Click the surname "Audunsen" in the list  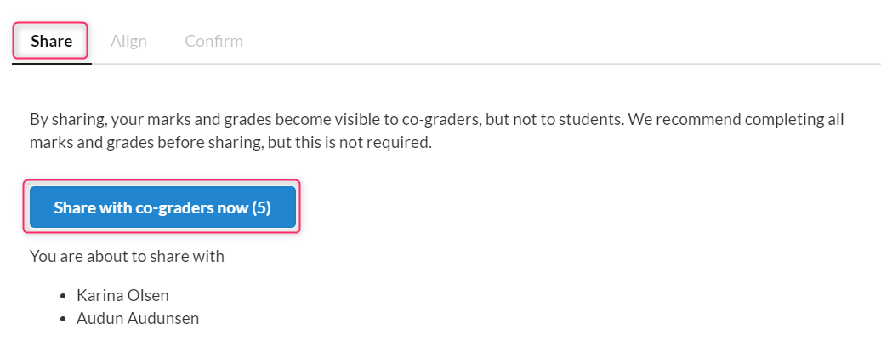(163, 319)
